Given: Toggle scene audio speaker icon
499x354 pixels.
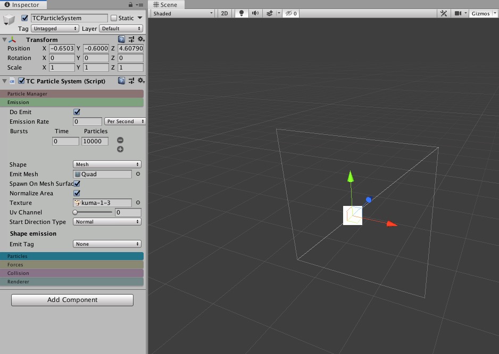Looking at the screenshot, I should (255, 13).
